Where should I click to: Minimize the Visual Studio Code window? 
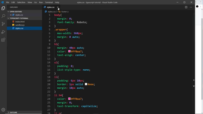pyautogui.click(x=178, y=2)
